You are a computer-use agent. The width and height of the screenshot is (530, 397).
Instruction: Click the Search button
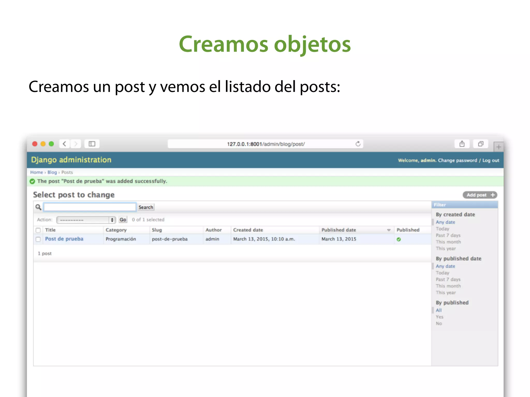point(146,207)
